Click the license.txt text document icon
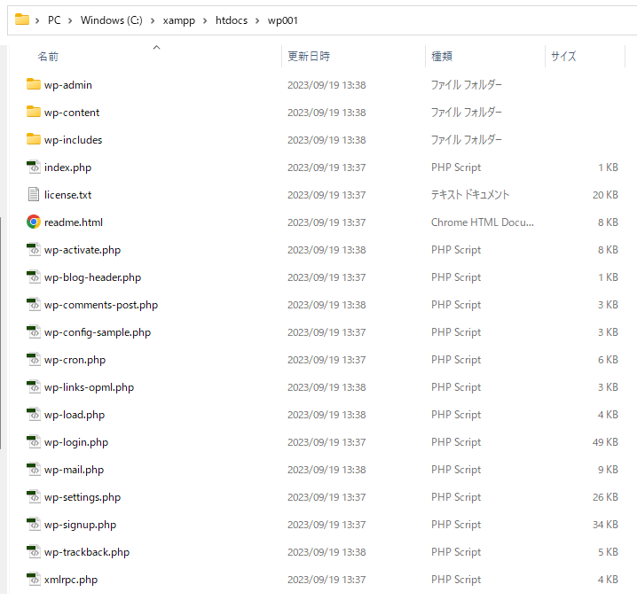This screenshot has width=637, height=600. coord(34,195)
